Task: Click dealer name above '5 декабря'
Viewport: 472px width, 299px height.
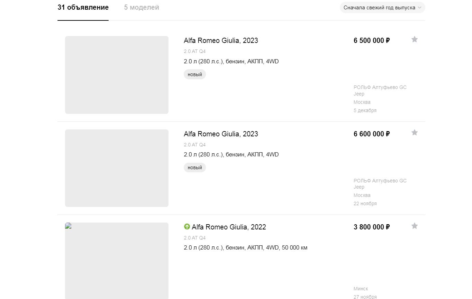Action: tap(380, 90)
